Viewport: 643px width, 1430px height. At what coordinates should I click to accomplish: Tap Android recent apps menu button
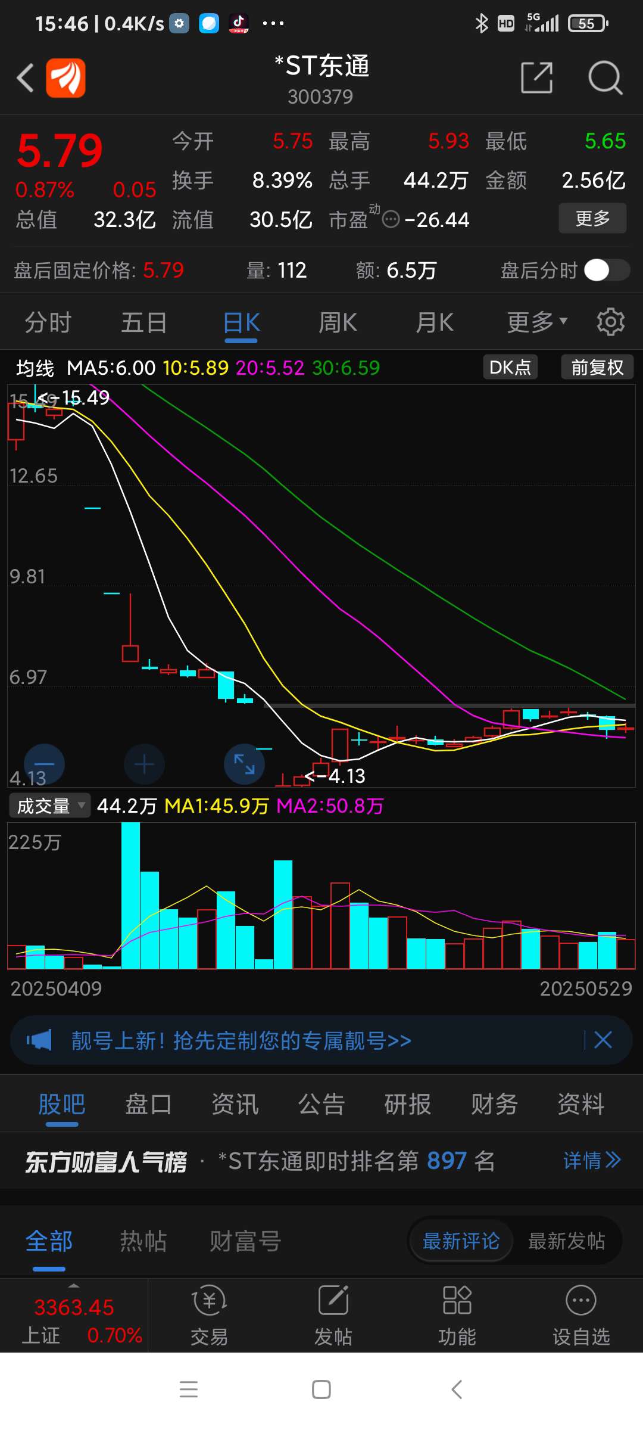(x=189, y=1389)
